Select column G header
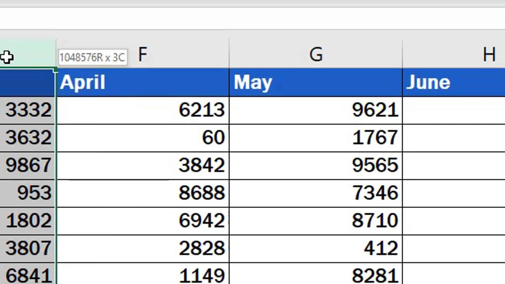Screen dimensions: 505x284 [316, 54]
